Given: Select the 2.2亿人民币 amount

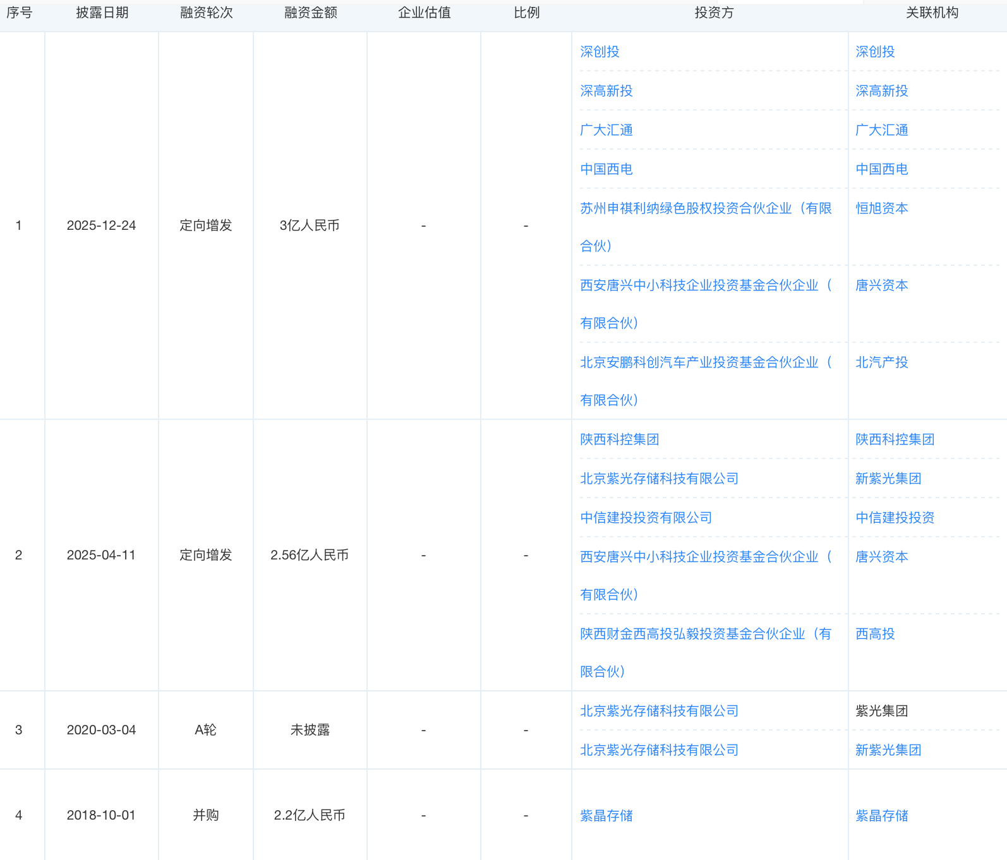Looking at the screenshot, I should coord(310,815).
